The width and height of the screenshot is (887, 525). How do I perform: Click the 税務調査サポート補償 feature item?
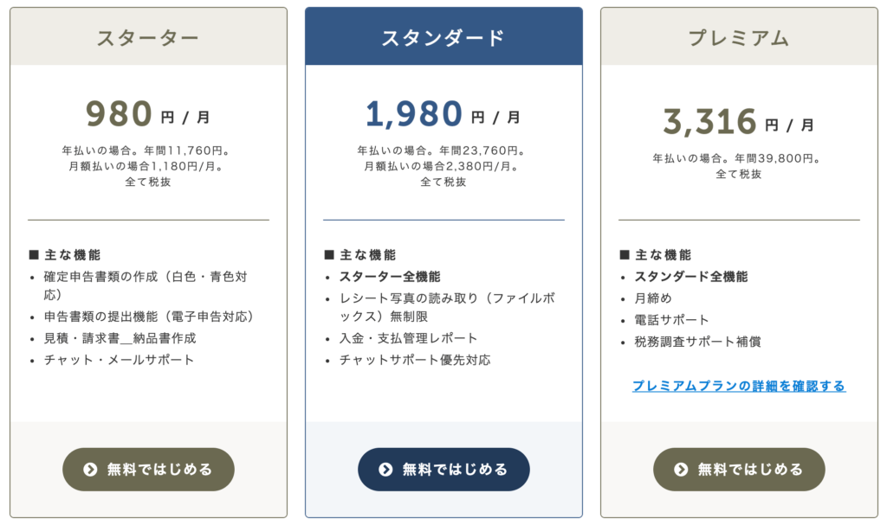tap(697, 342)
